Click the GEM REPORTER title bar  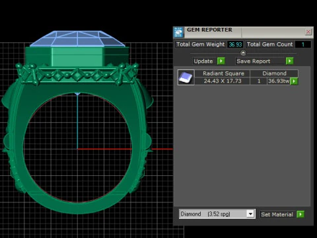(x=242, y=32)
